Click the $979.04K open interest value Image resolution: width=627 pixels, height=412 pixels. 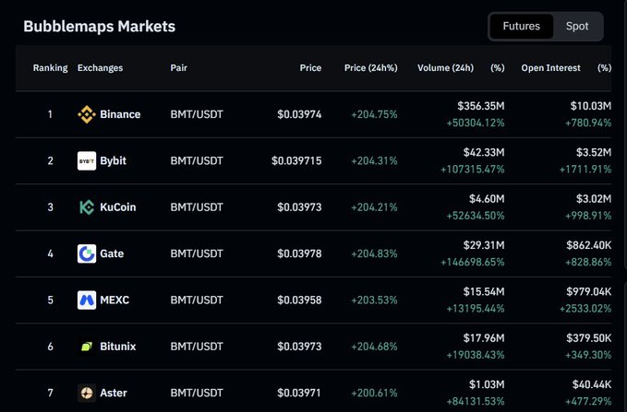pyautogui.click(x=588, y=291)
